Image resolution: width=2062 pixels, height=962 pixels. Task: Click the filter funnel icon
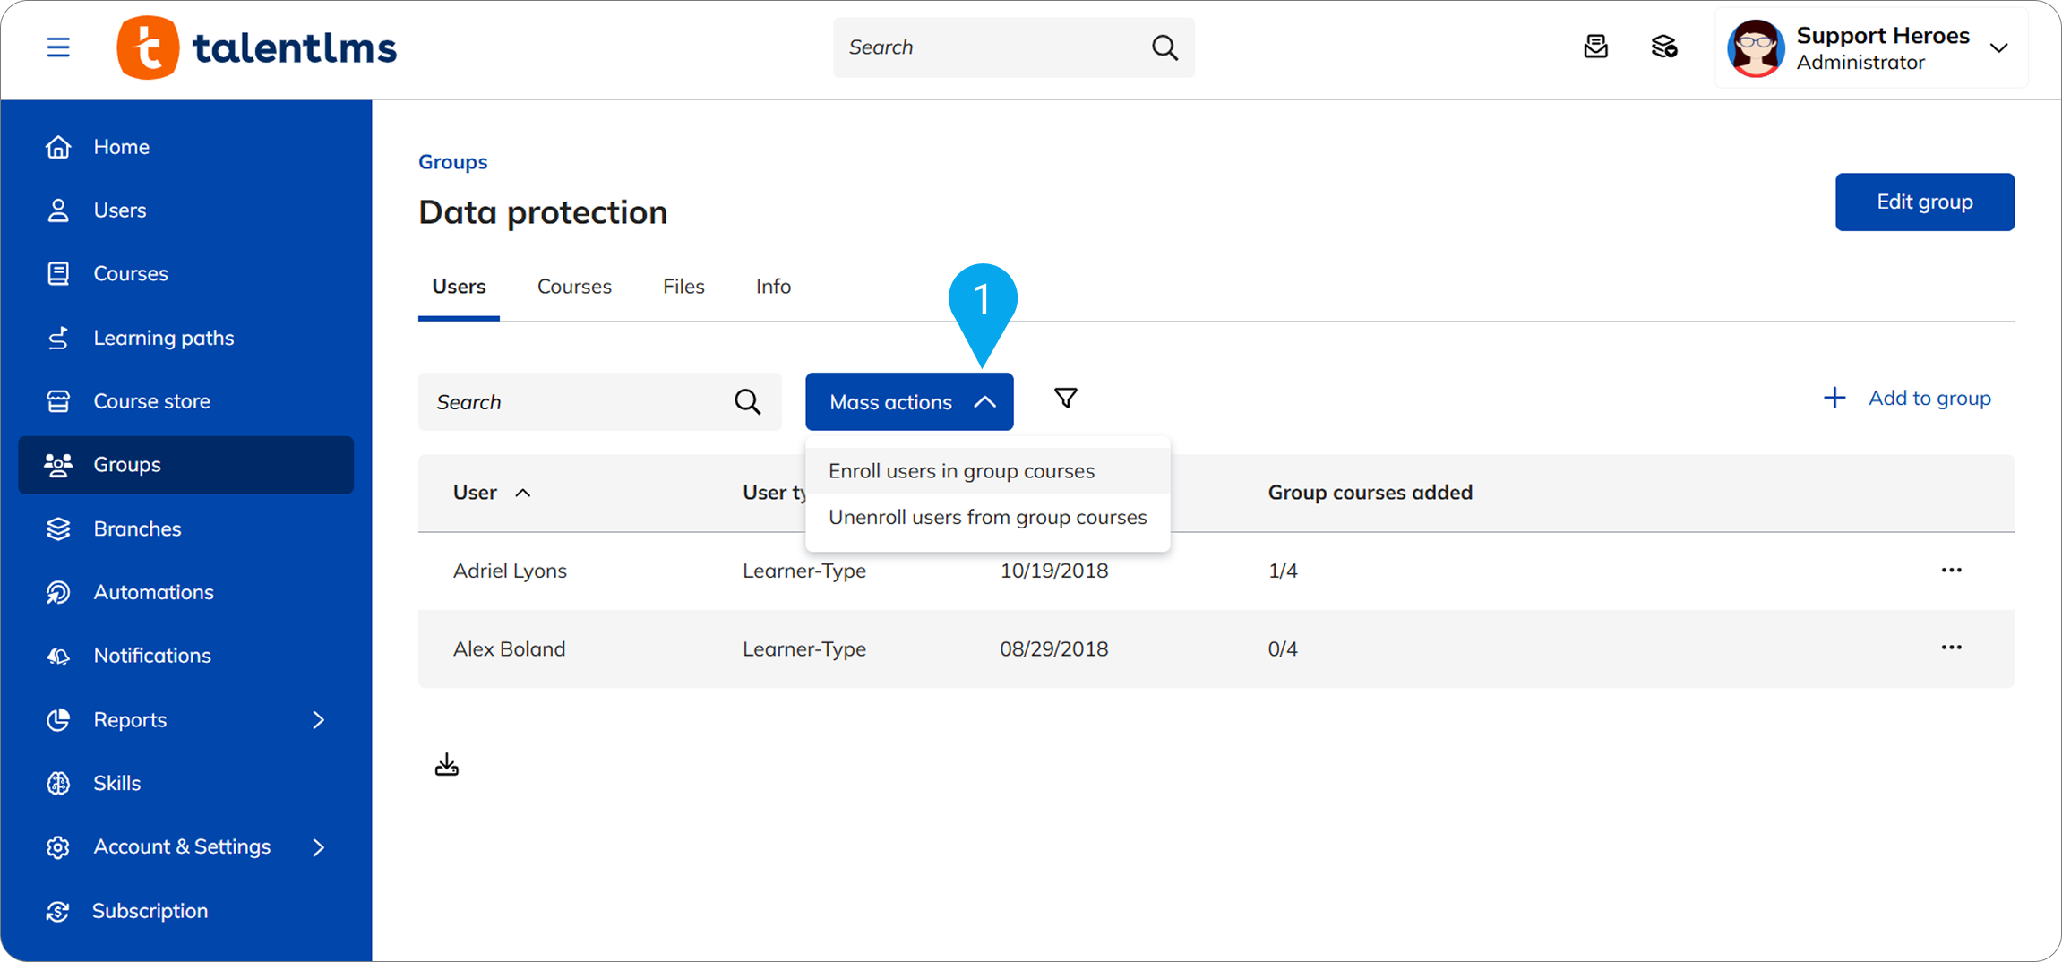1065,399
